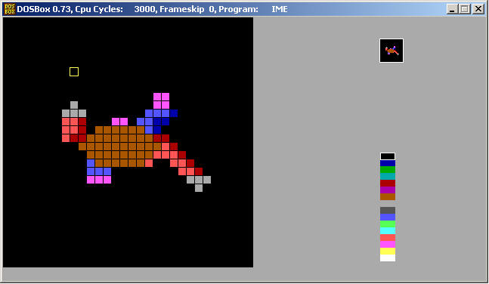The image size is (489, 284).
Task: Click the topmost gray pixel of sprite
Action: coord(74,105)
